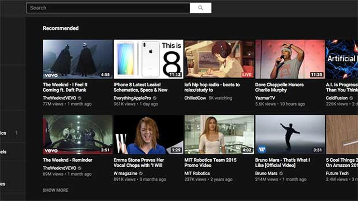The width and height of the screenshot is (358, 201).
Task: Focus the Search input field
Action: (x=108, y=8)
